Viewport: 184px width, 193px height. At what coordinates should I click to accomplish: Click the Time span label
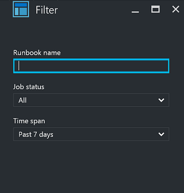29,121
